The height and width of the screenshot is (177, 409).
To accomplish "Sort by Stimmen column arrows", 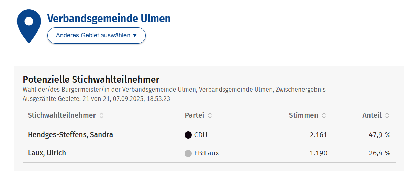I will click(x=324, y=116).
